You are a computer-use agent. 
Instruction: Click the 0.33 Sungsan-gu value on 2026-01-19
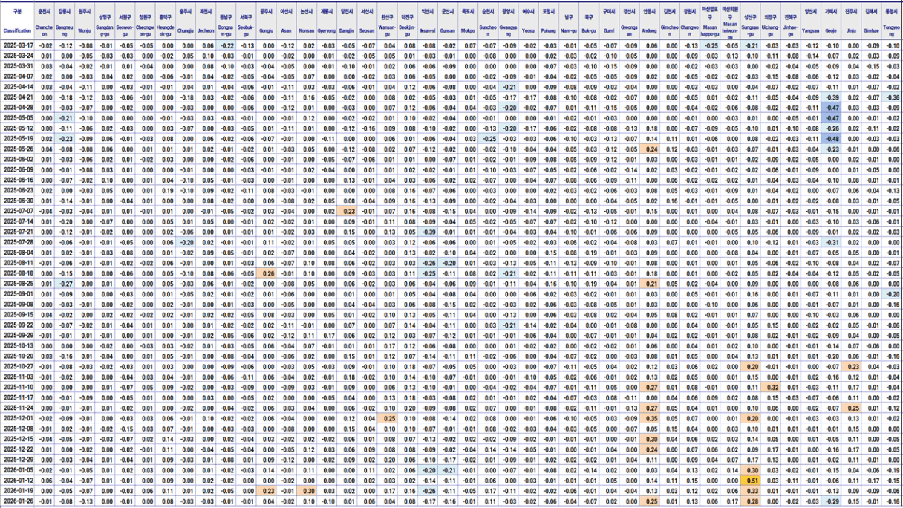point(752,491)
